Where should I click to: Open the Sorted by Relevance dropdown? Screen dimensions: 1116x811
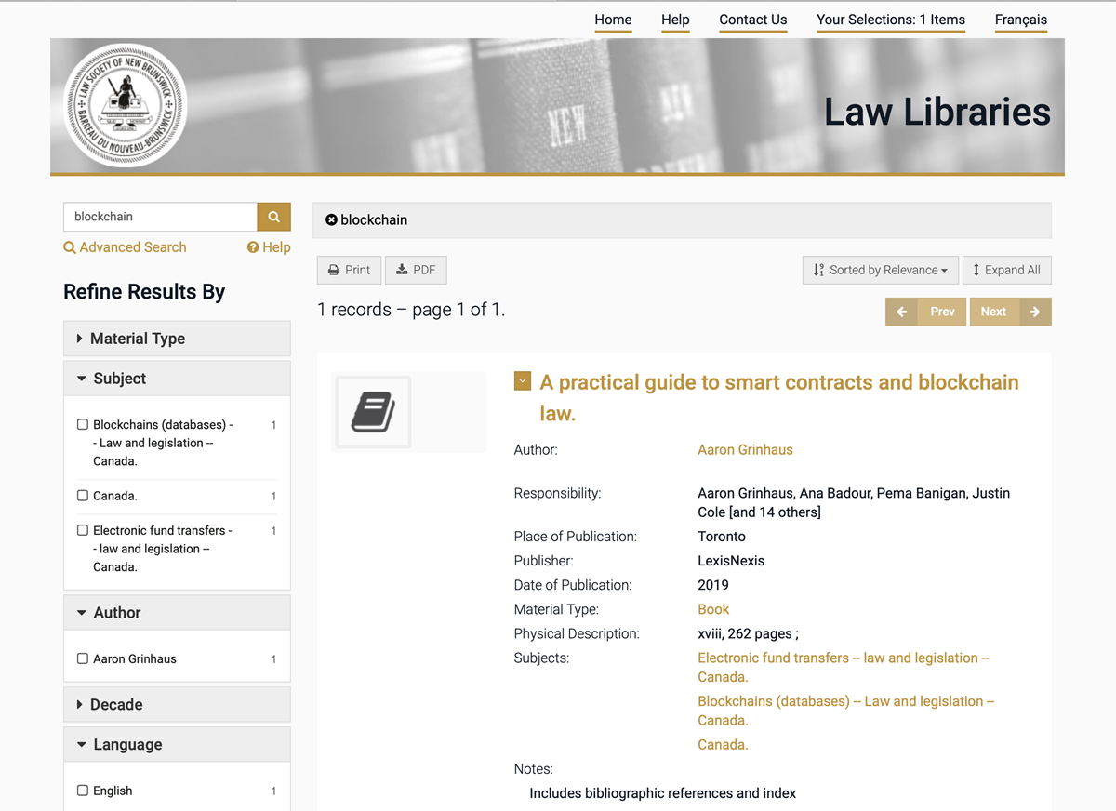point(880,269)
